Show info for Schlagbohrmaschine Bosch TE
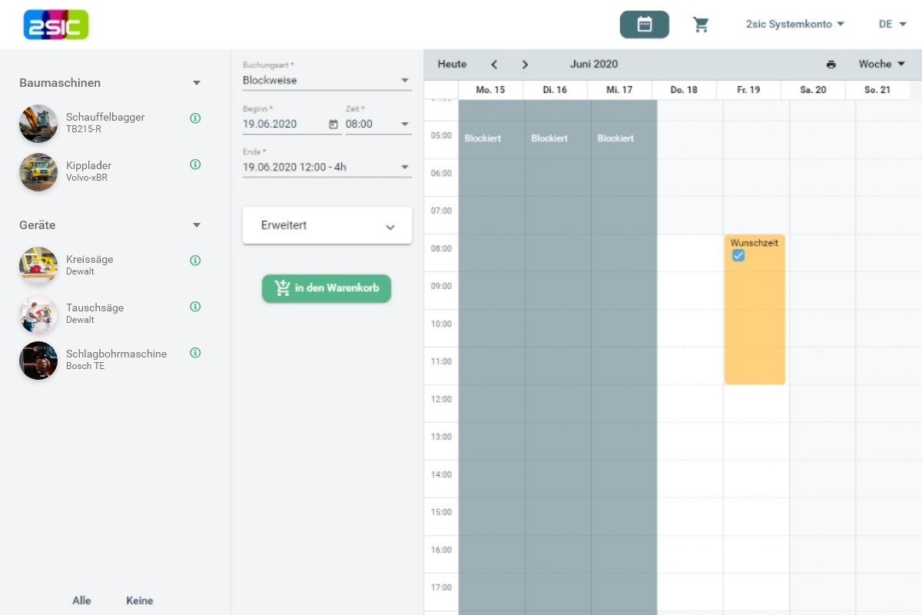922x615 pixels. (195, 353)
